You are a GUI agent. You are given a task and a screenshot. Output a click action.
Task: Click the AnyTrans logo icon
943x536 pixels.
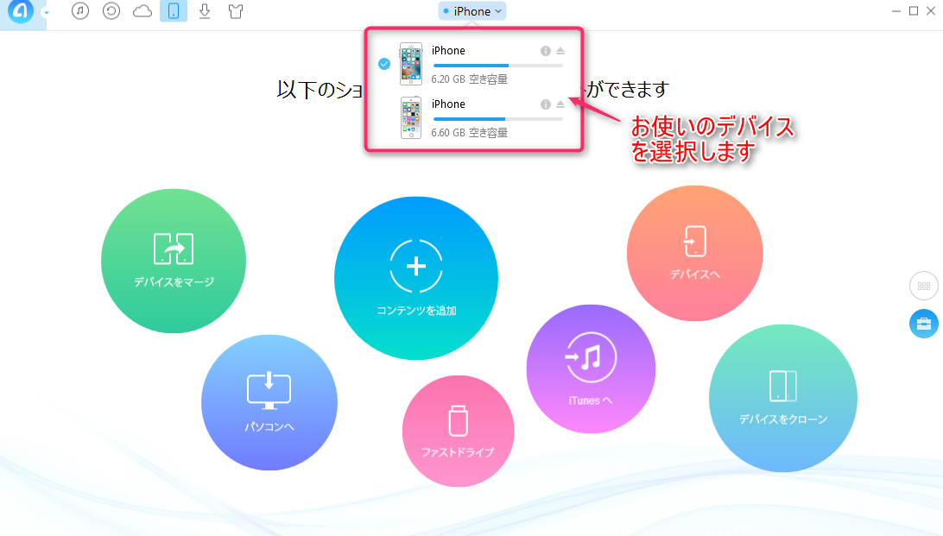click(21, 11)
